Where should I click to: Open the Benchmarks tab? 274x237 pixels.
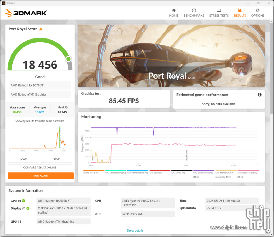point(194,13)
